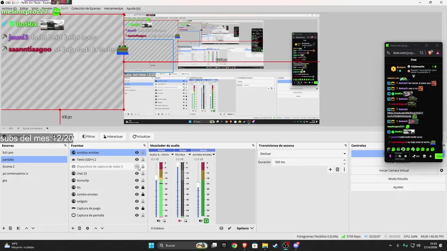Viewport: 447px width, 251px height.
Task: Delete the selected scene with trash icon
Action: pyautogui.click(x=10, y=228)
